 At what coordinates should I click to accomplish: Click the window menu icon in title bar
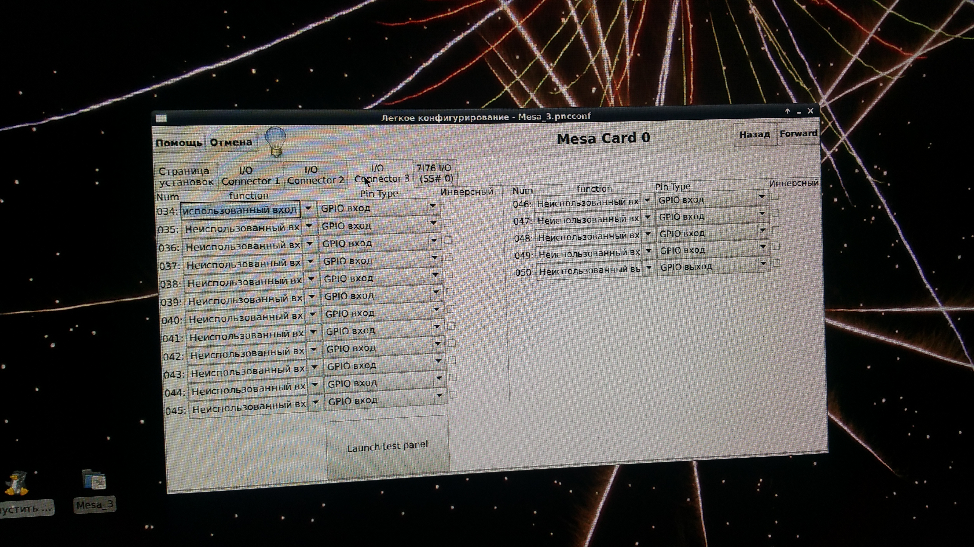[x=161, y=118]
